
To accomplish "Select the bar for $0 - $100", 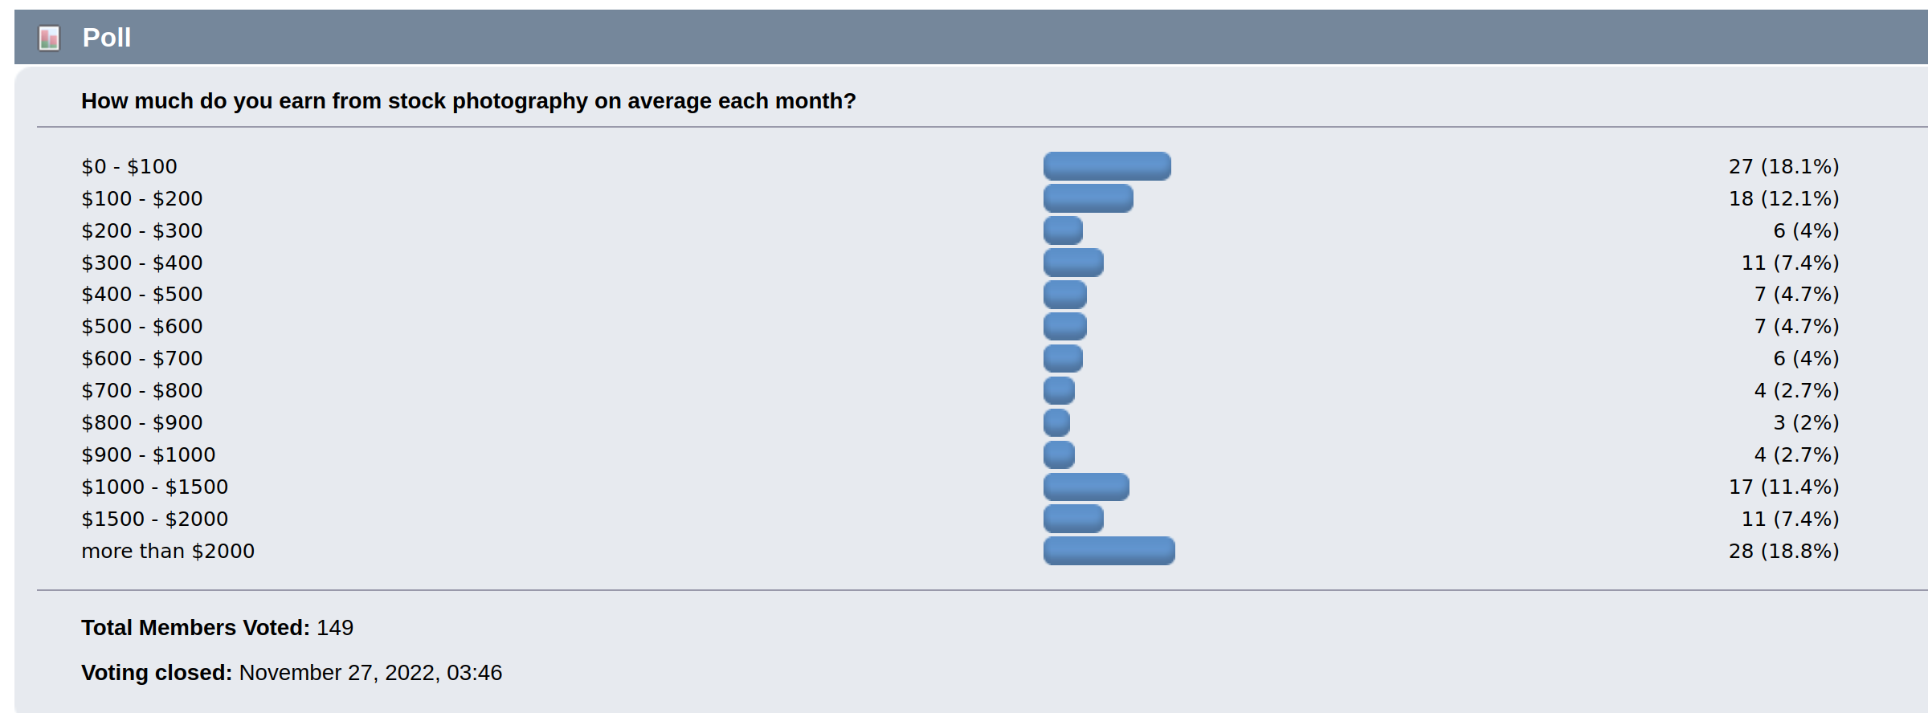I will coord(1106,166).
